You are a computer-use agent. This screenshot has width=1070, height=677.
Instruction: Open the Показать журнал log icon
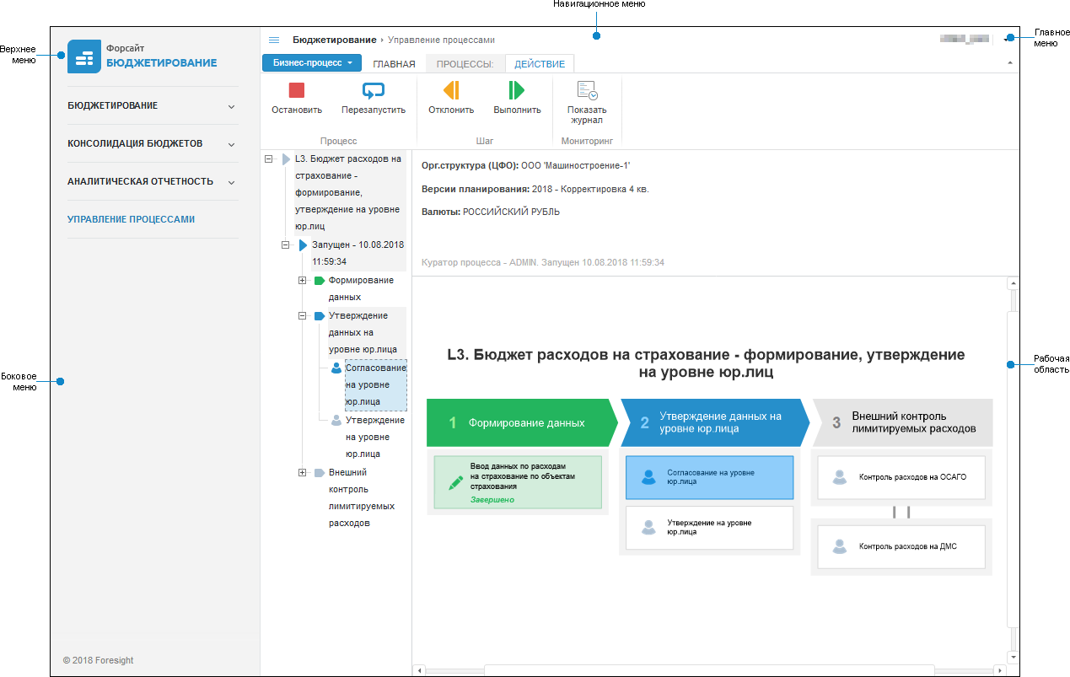pos(587,90)
